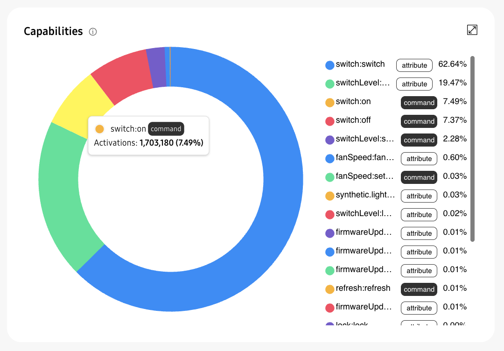Click the orange dot next to switch:on legend
504x351 pixels.
coord(329,103)
